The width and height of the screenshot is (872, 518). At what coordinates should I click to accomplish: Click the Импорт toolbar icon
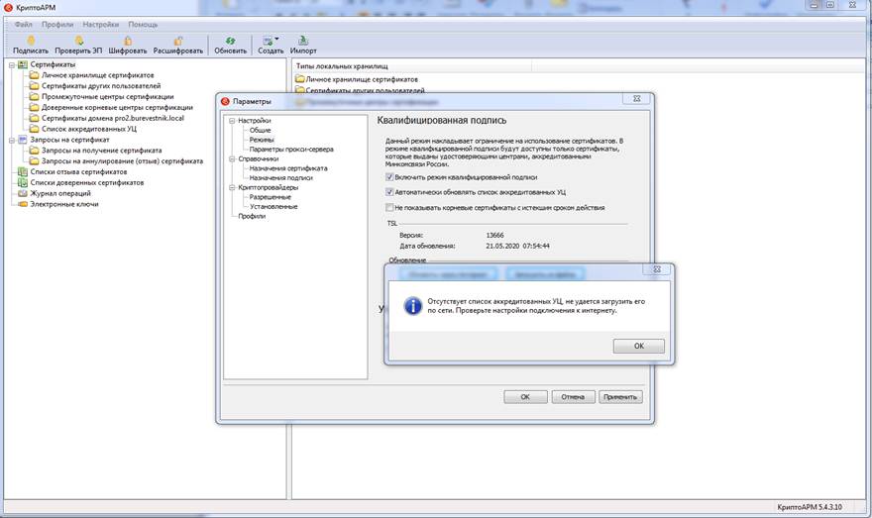(x=303, y=41)
